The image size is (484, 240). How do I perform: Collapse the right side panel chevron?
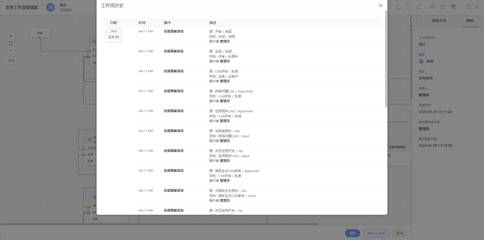coord(414,20)
